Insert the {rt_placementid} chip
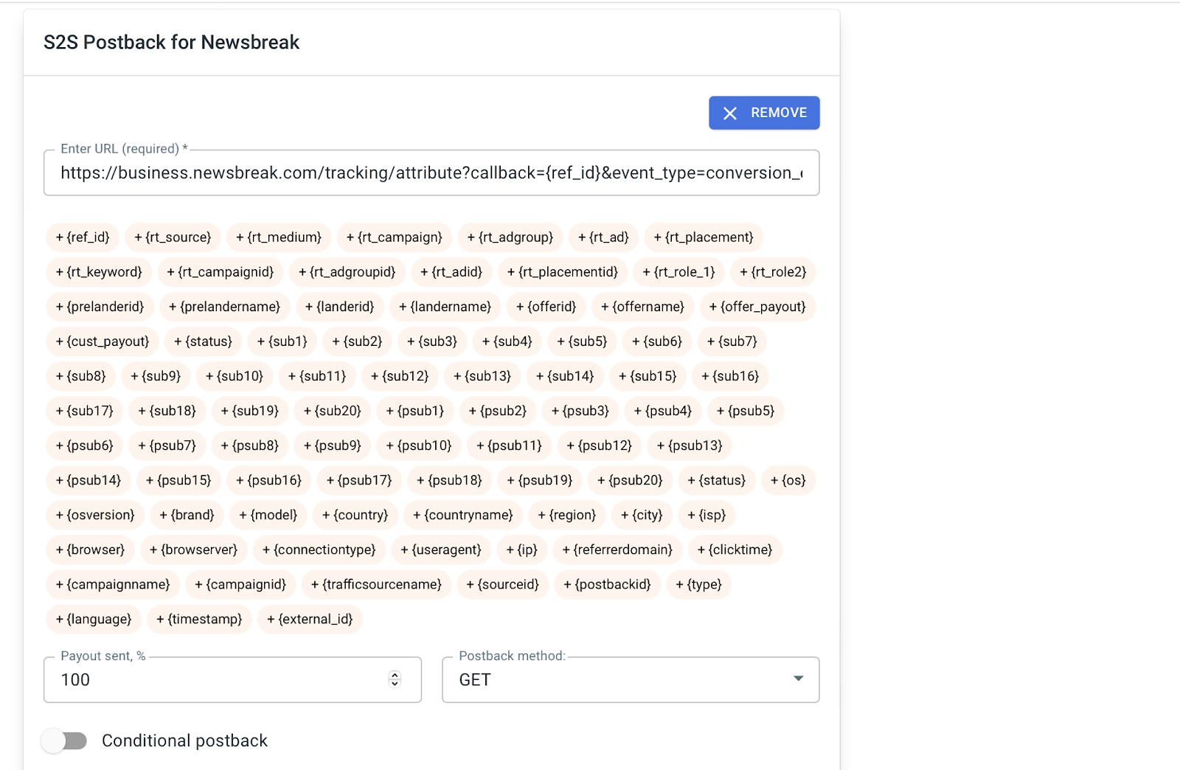The height and width of the screenshot is (770, 1180). click(563, 272)
